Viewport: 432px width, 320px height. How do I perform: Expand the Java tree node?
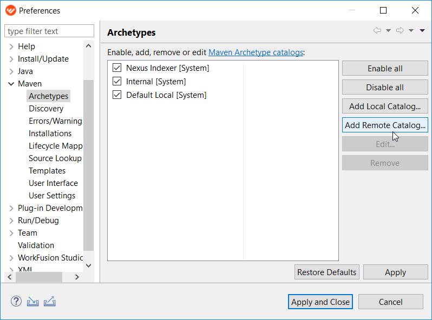(x=11, y=71)
